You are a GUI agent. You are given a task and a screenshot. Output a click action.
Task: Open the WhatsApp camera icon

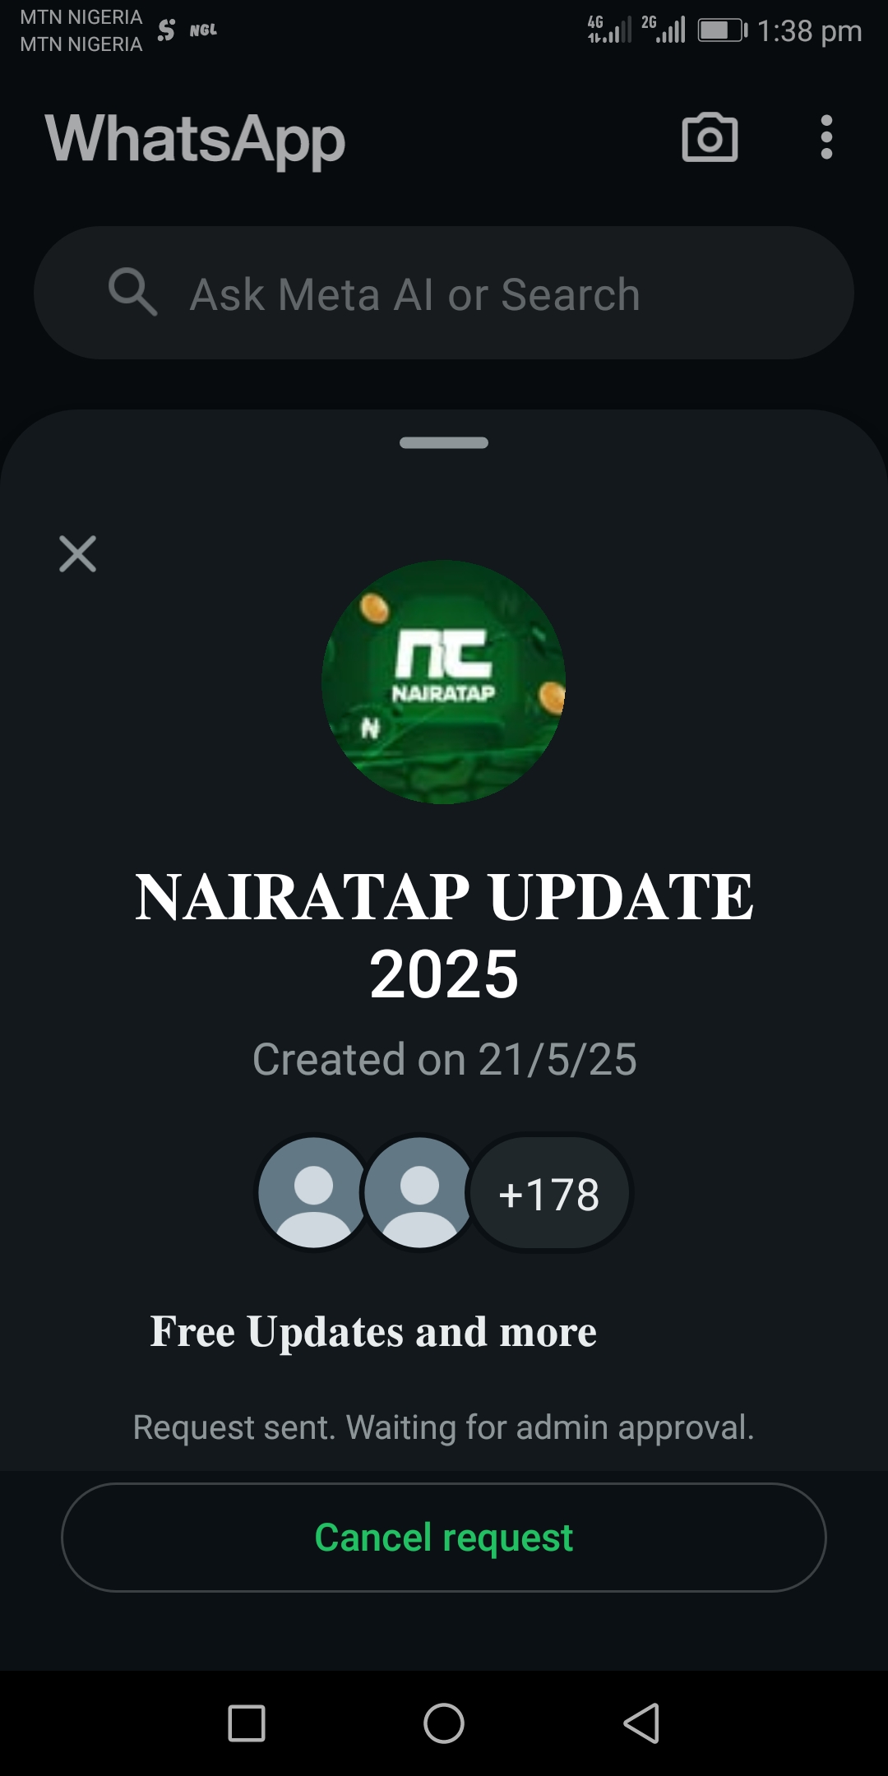[710, 137]
